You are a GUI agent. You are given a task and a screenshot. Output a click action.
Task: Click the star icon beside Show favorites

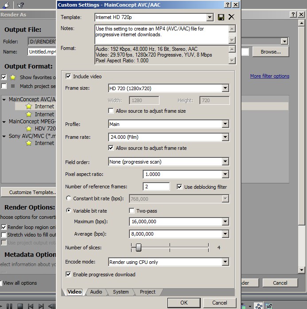click(x=13, y=77)
